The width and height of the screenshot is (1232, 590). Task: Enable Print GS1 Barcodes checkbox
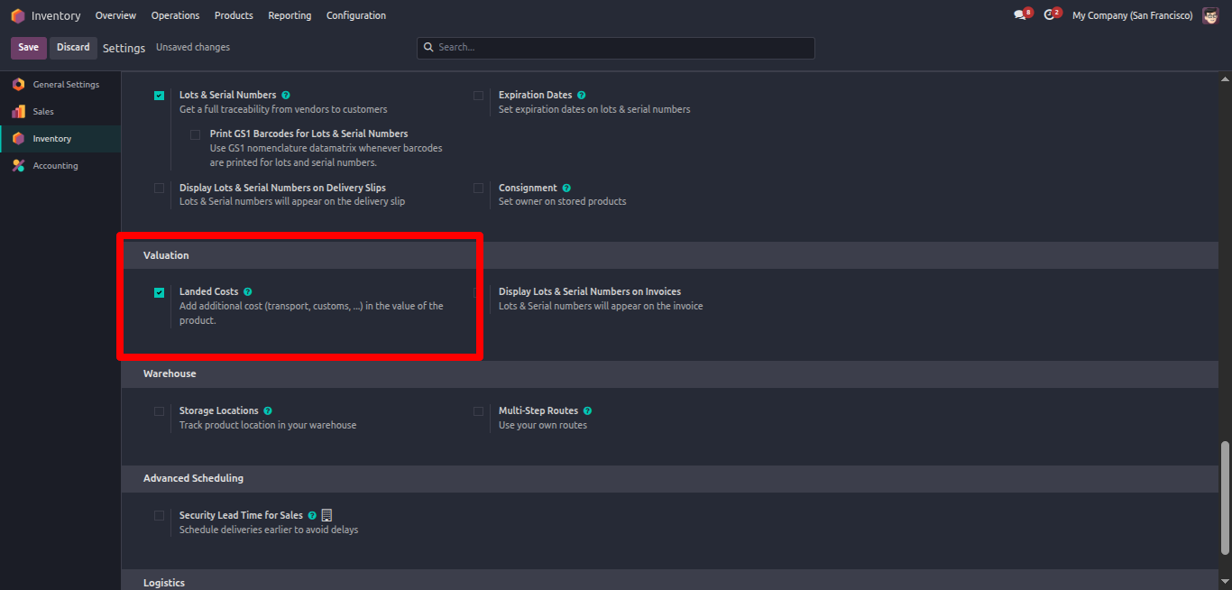pos(196,135)
